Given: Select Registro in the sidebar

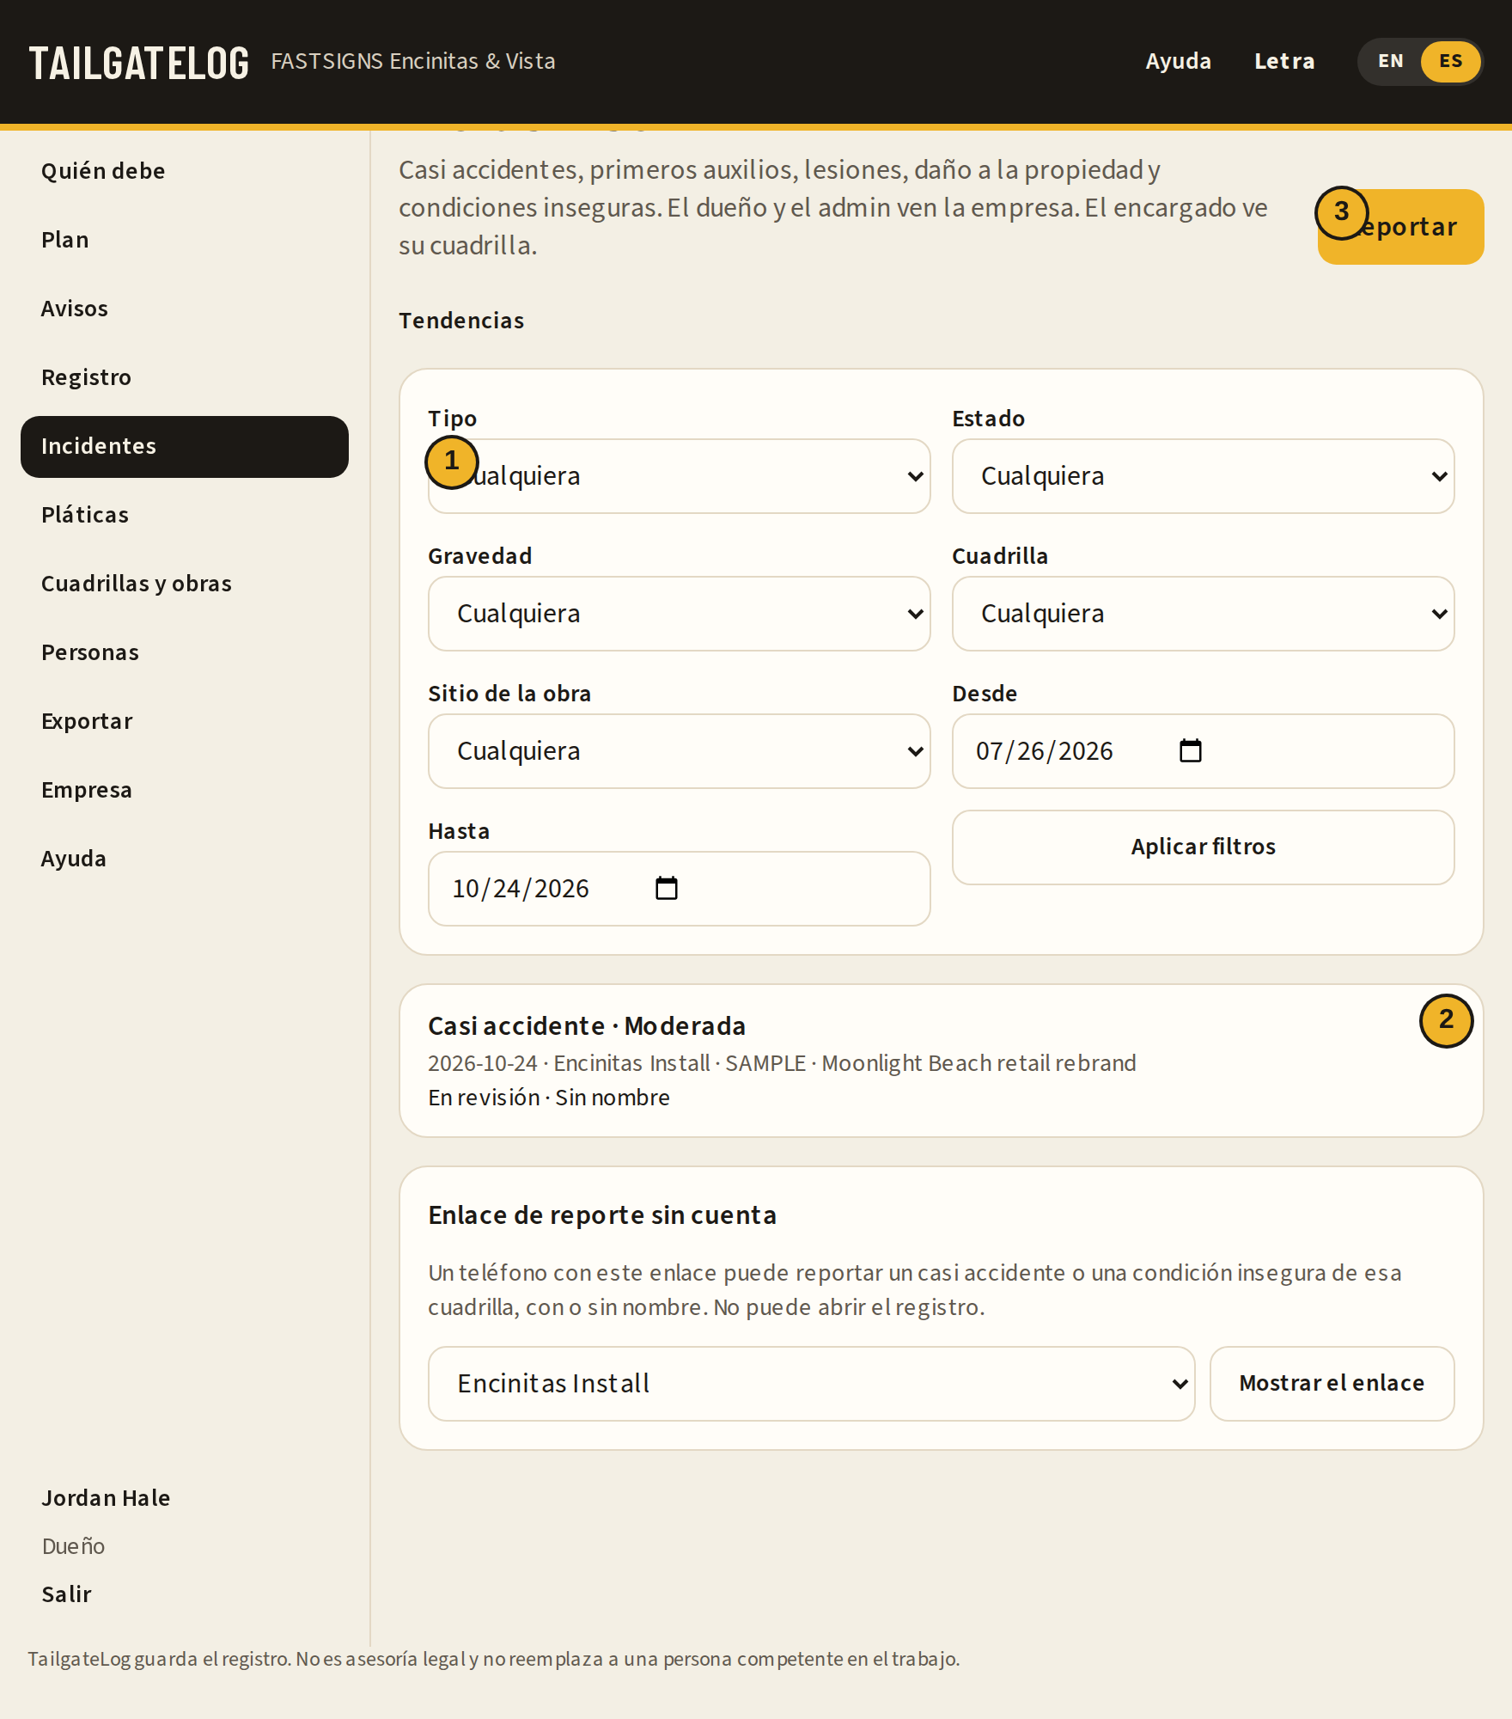Looking at the screenshot, I should click(185, 377).
